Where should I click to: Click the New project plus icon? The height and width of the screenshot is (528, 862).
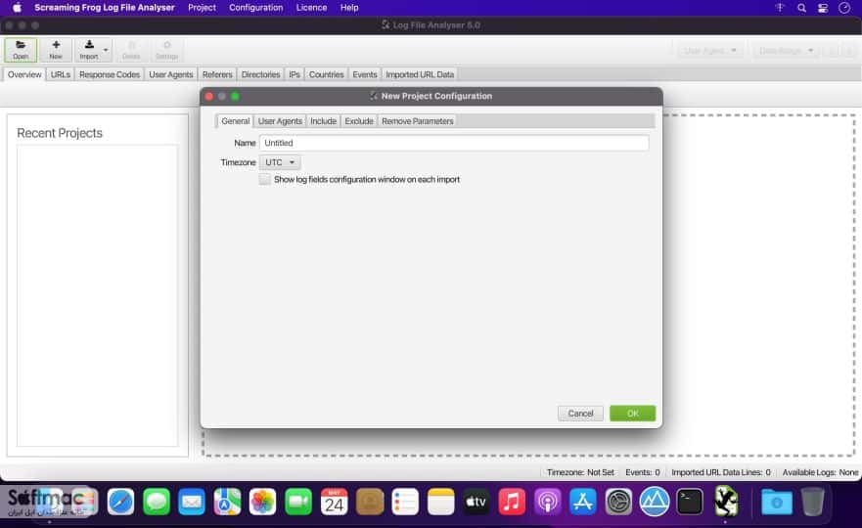56,50
